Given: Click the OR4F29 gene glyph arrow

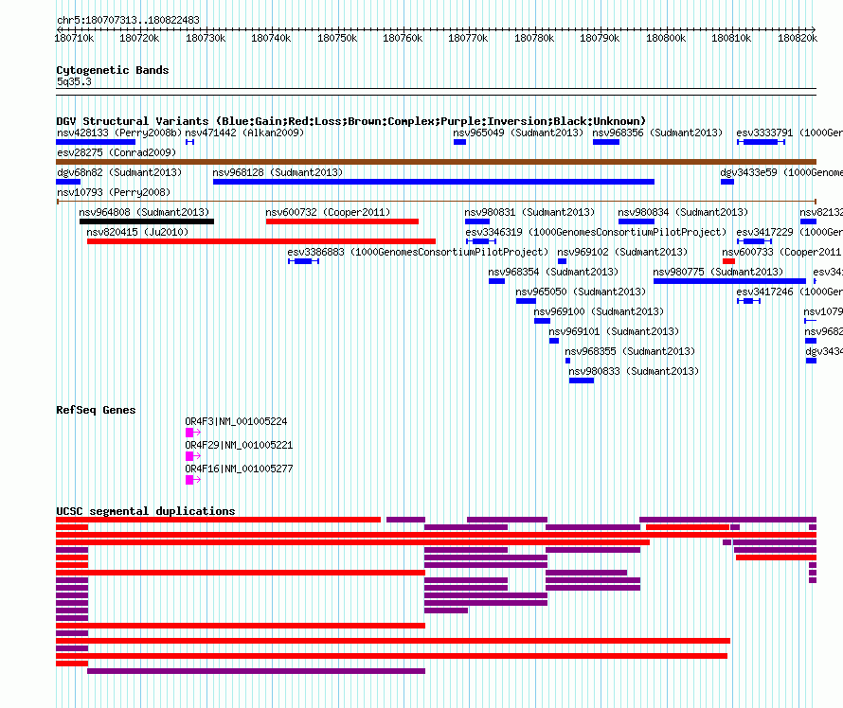Looking at the screenshot, I should point(193,456).
